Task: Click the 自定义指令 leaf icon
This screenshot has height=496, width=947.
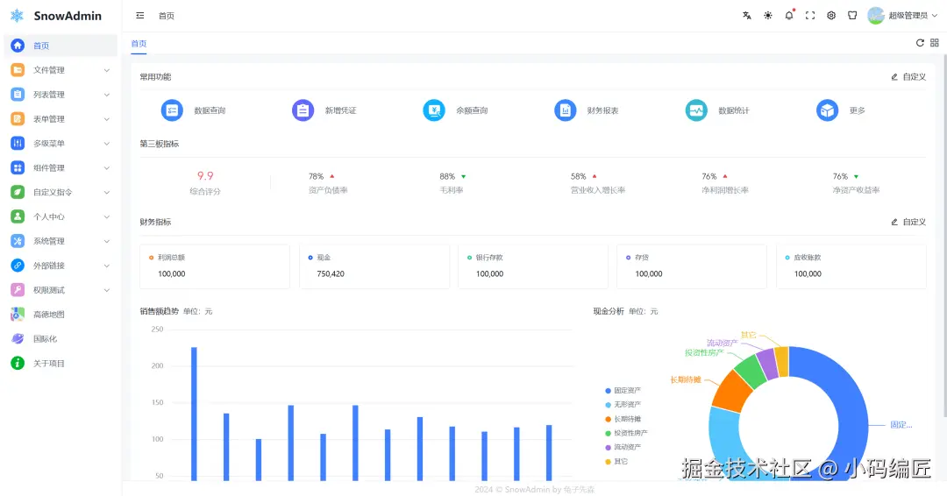Action: [x=18, y=193]
